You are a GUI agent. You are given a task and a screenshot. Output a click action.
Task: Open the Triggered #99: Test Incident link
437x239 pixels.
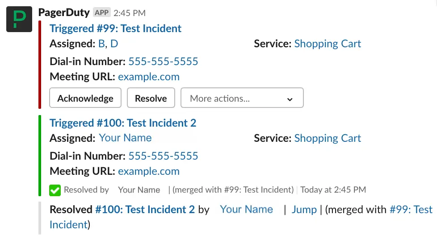(115, 29)
